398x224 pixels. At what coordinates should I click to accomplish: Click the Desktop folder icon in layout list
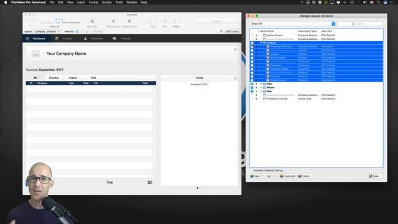tap(264, 43)
